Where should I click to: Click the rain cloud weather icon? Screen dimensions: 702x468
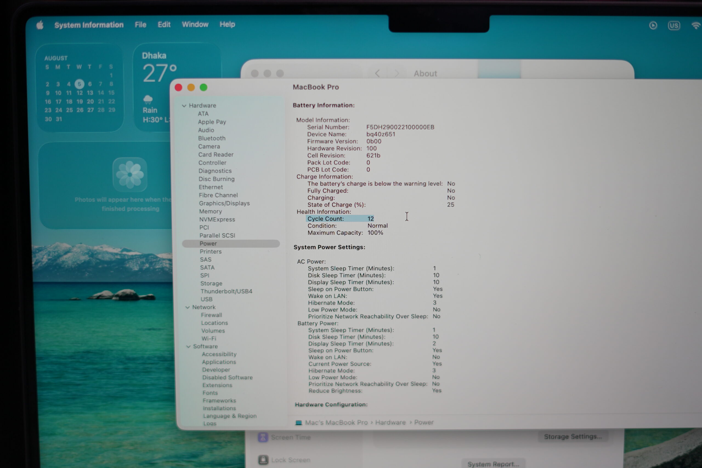tap(148, 99)
